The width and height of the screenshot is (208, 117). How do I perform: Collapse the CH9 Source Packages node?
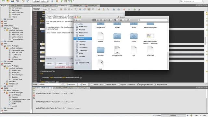tap(2, 46)
